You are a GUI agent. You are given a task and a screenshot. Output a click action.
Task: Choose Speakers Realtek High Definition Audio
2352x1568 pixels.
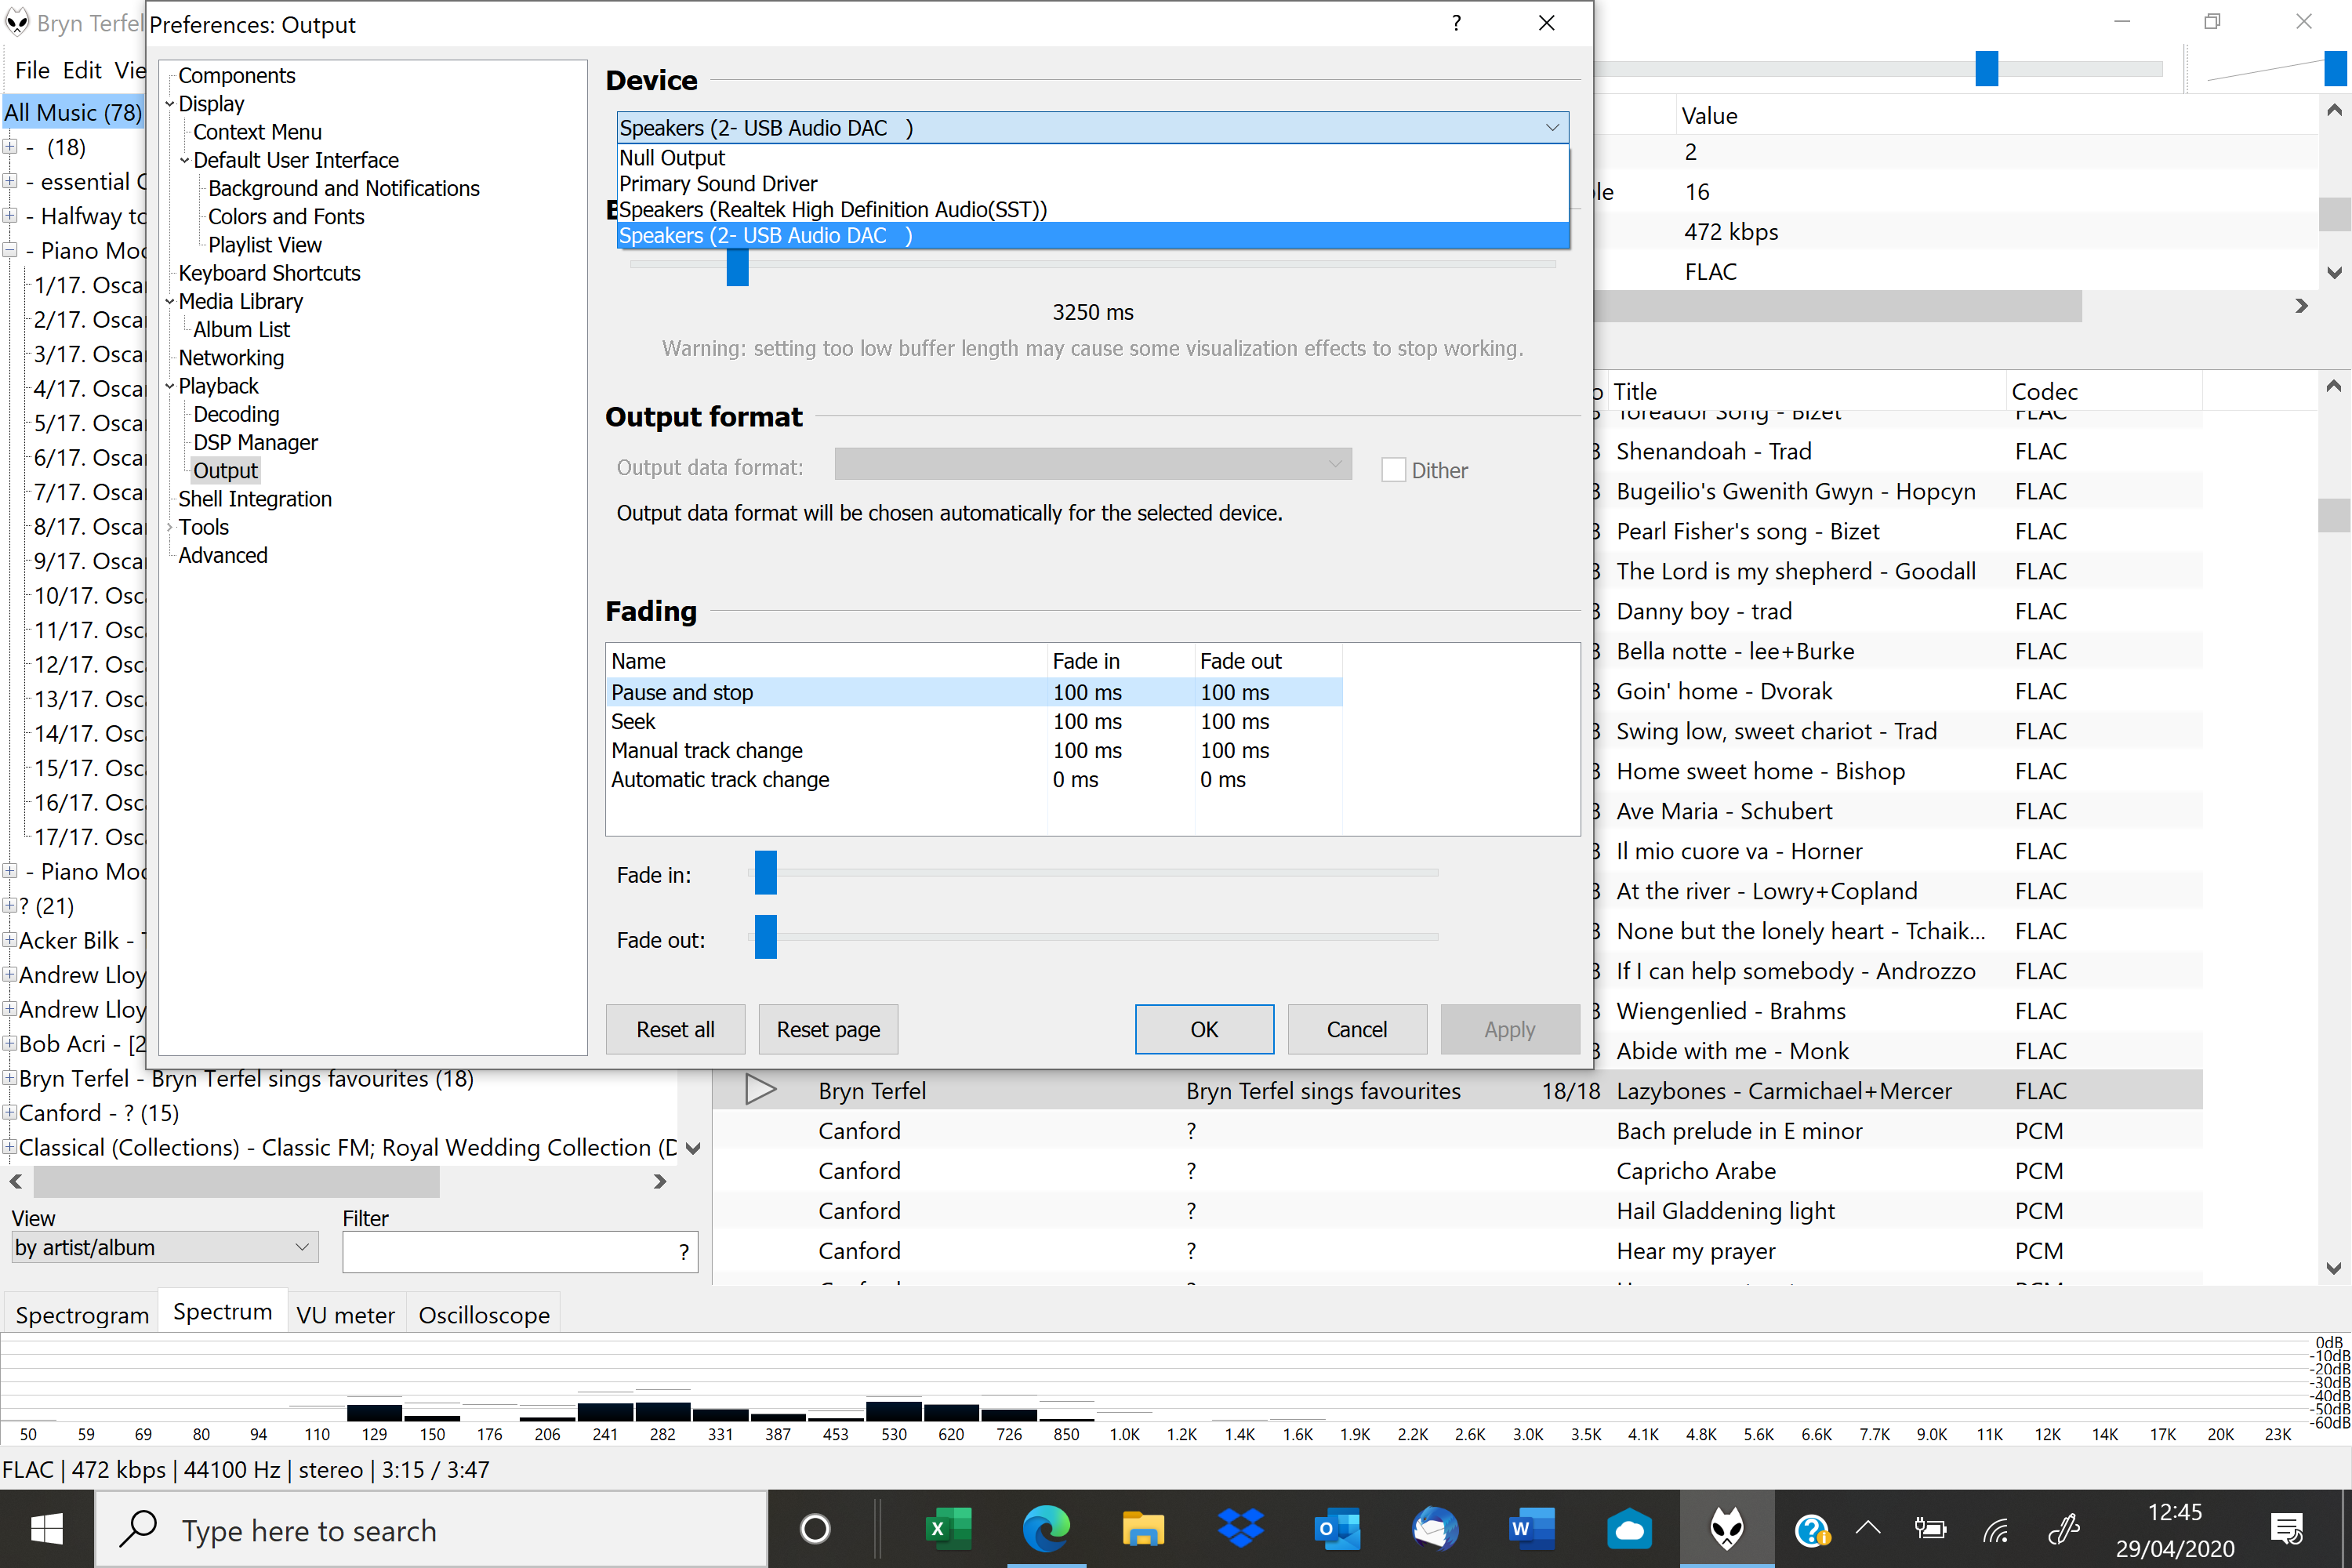[1092, 210]
